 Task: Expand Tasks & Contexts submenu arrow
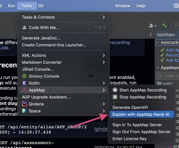click(104, 17)
